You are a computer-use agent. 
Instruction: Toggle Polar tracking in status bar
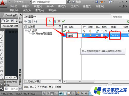pyautogui.click(x=61, y=93)
